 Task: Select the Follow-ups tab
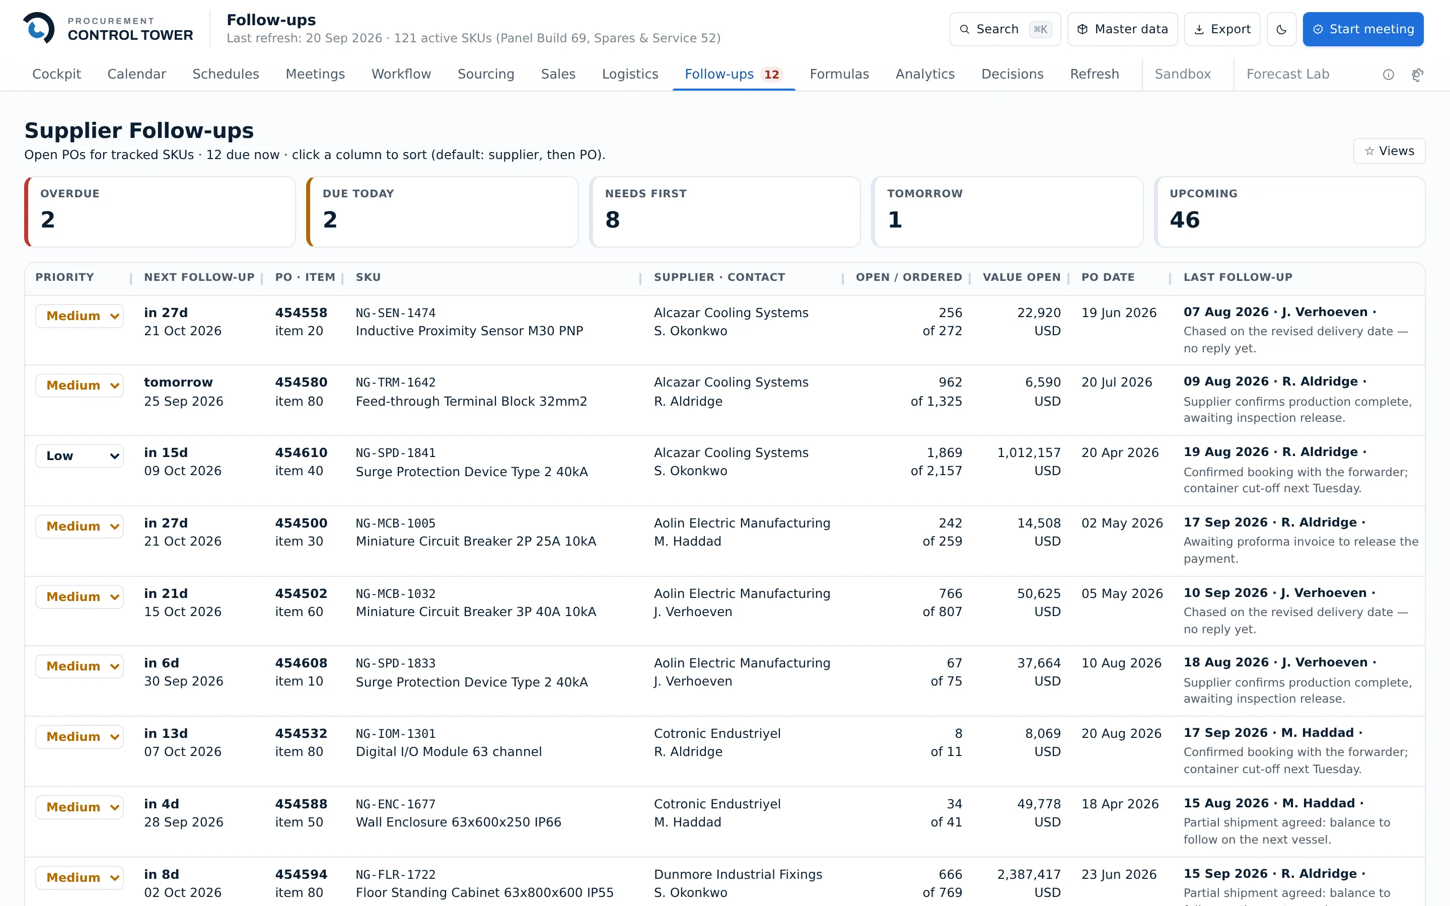tap(734, 74)
